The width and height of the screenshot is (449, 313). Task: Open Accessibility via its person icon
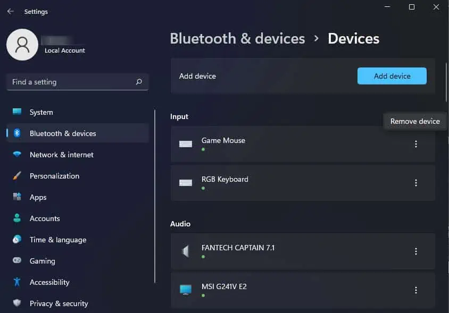pyautogui.click(x=16, y=282)
